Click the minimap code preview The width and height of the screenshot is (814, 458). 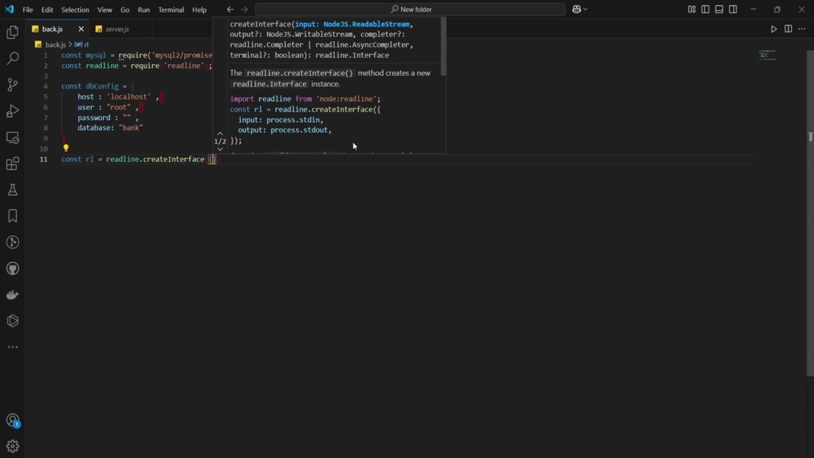[768, 55]
